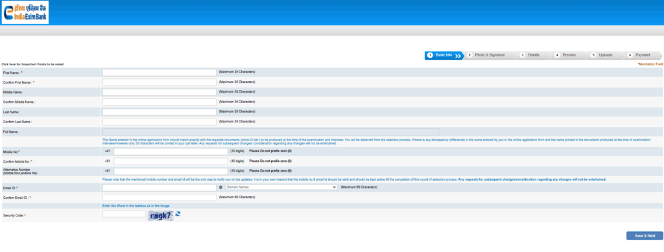Select the Confirm Middle Name field
Screen dimensions: 664x252
[160, 102]
